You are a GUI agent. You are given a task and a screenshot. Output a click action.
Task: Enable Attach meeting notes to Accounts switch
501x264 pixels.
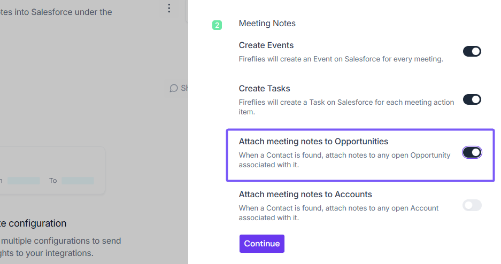472,205
